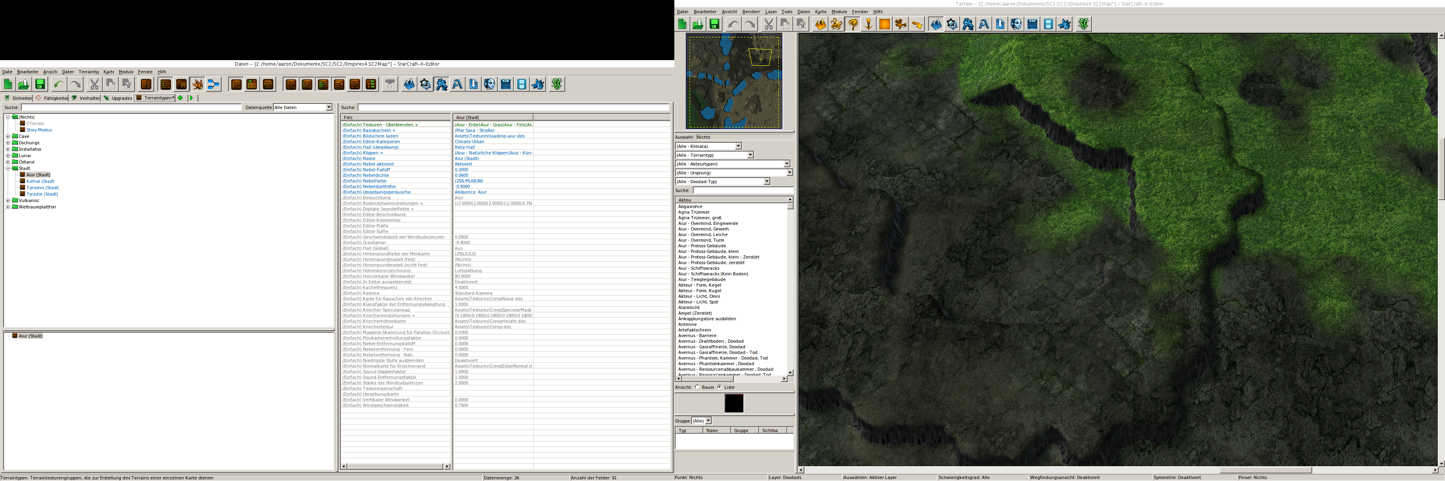1445x481 pixels.
Task: Click the scissors cut icon in Daten window
Action: click(94, 85)
